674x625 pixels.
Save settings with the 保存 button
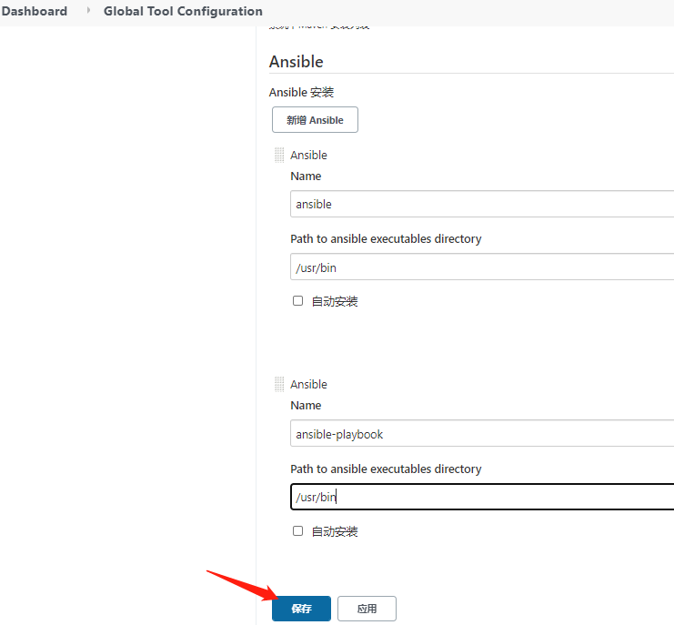301,609
